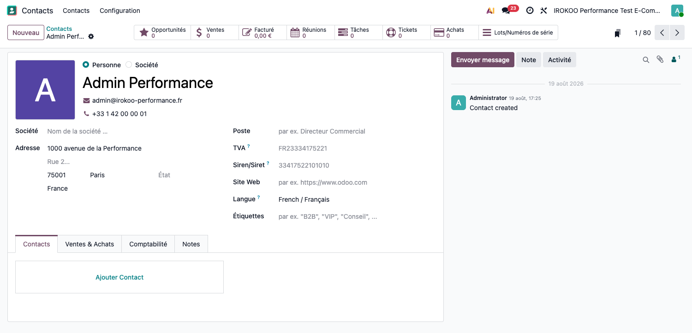Edit the city field Paris
The width and height of the screenshot is (692, 333).
pos(122,175)
